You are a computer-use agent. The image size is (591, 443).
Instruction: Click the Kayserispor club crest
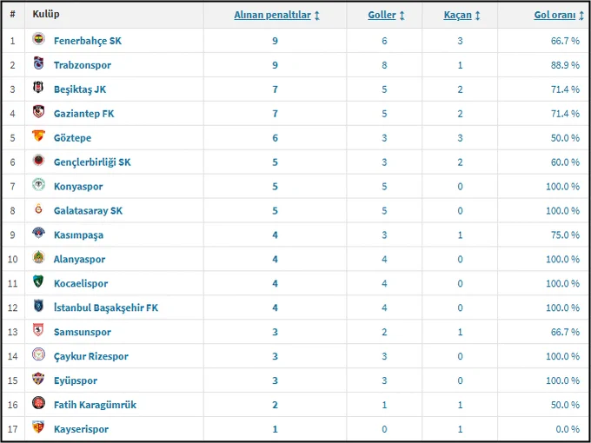(x=38, y=427)
